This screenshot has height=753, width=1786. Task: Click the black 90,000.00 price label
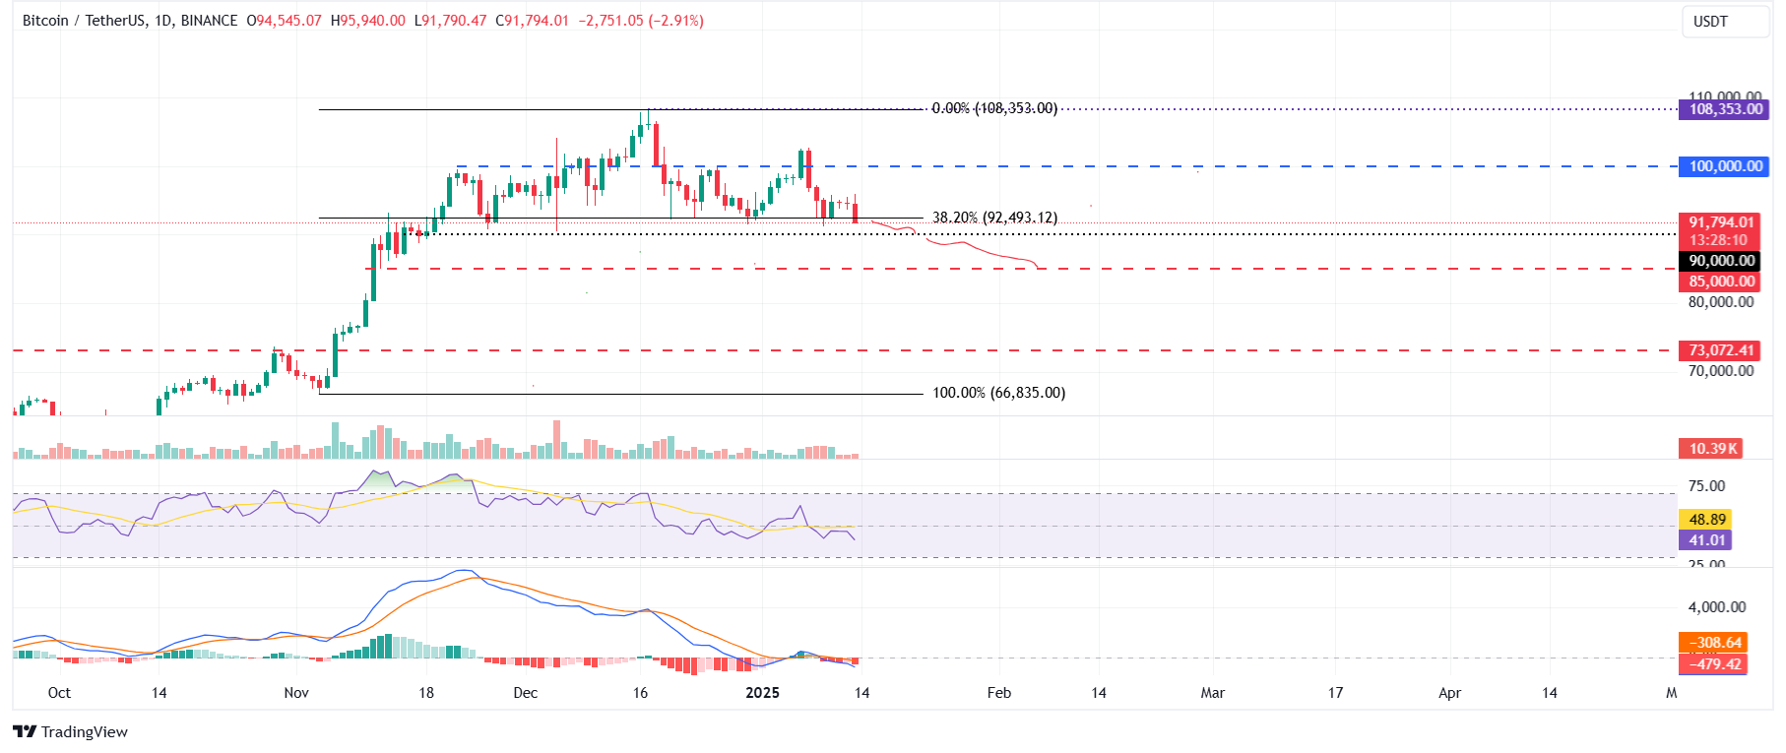point(1721,261)
